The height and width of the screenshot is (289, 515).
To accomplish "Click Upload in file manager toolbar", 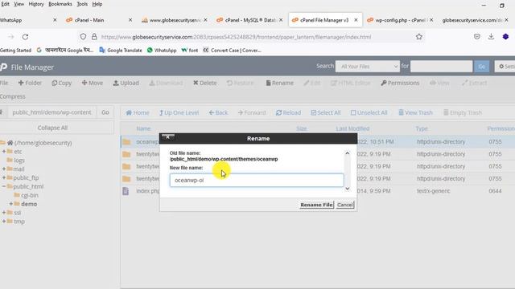I will (x=126, y=83).
